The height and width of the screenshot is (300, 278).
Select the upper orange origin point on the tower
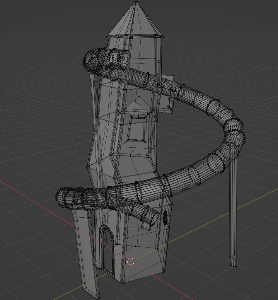pyautogui.click(x=112, y=101)
